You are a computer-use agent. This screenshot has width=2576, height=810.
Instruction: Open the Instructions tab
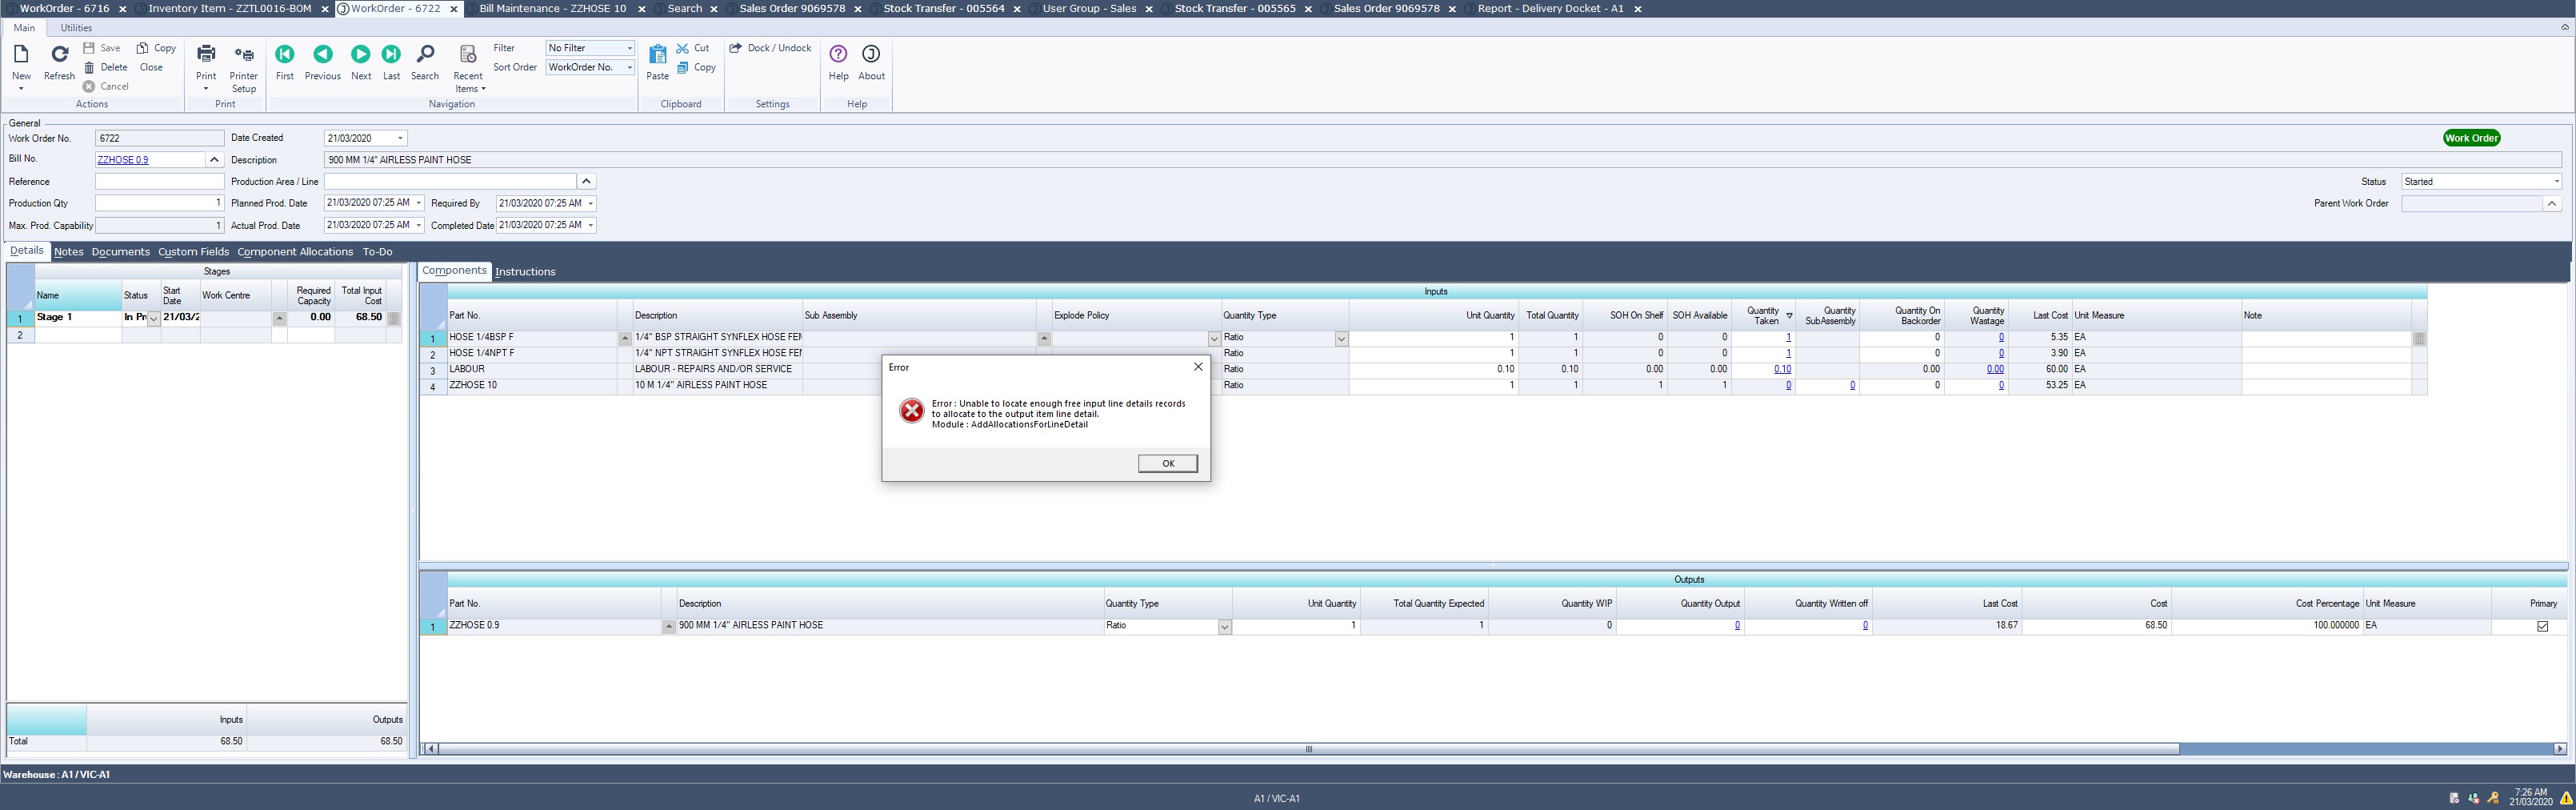525,272
